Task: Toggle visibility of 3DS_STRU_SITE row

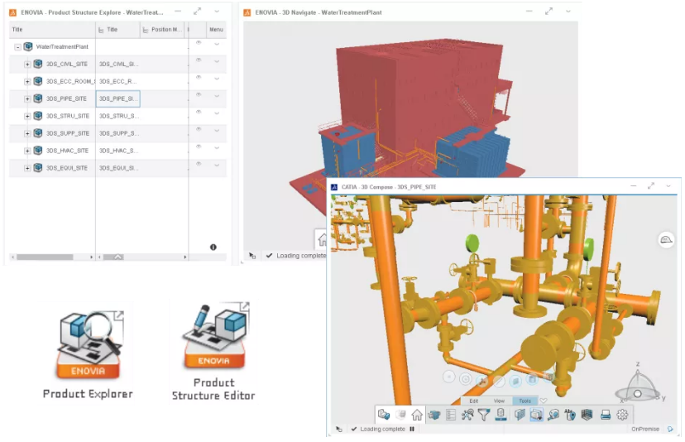Action: coord(199,112)
